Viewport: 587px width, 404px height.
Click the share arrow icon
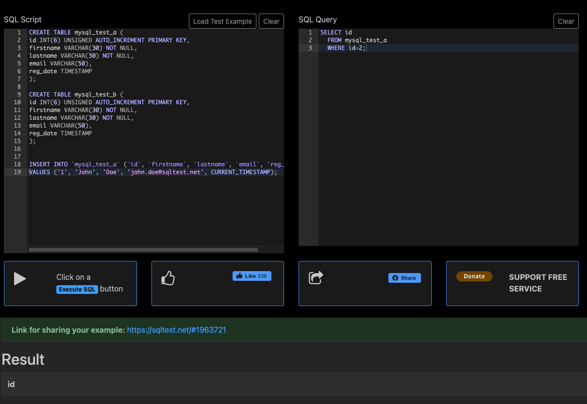316,277
